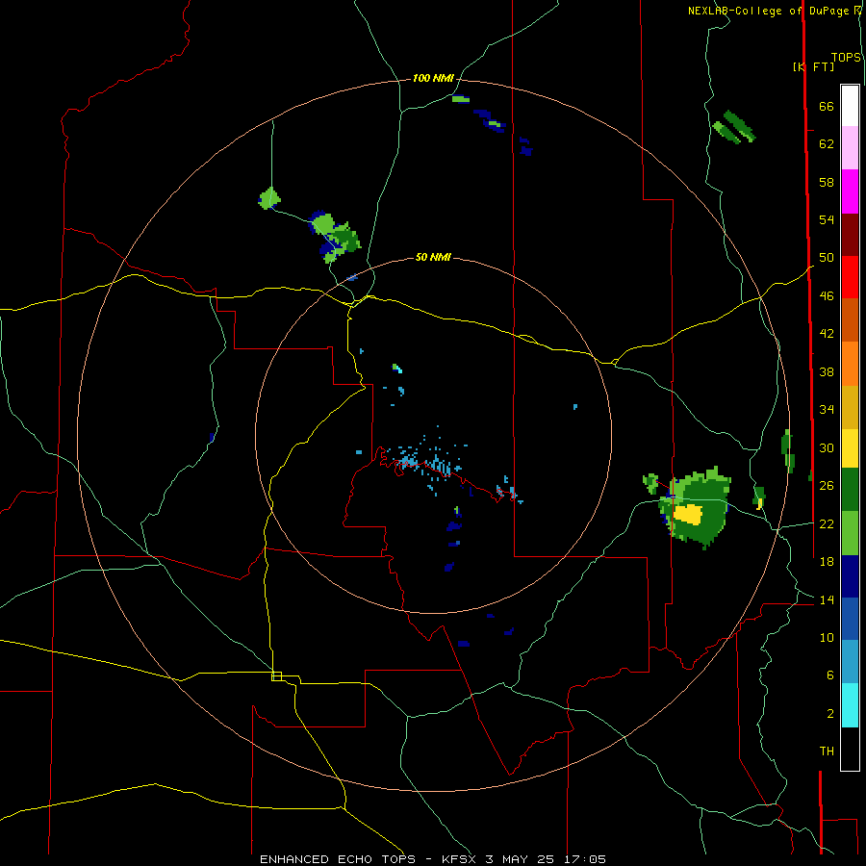The height and width of the screenshot is (866, 866).
Task: Click the legend value "18"
Action: pyautogui.click(x=827, y=561)
